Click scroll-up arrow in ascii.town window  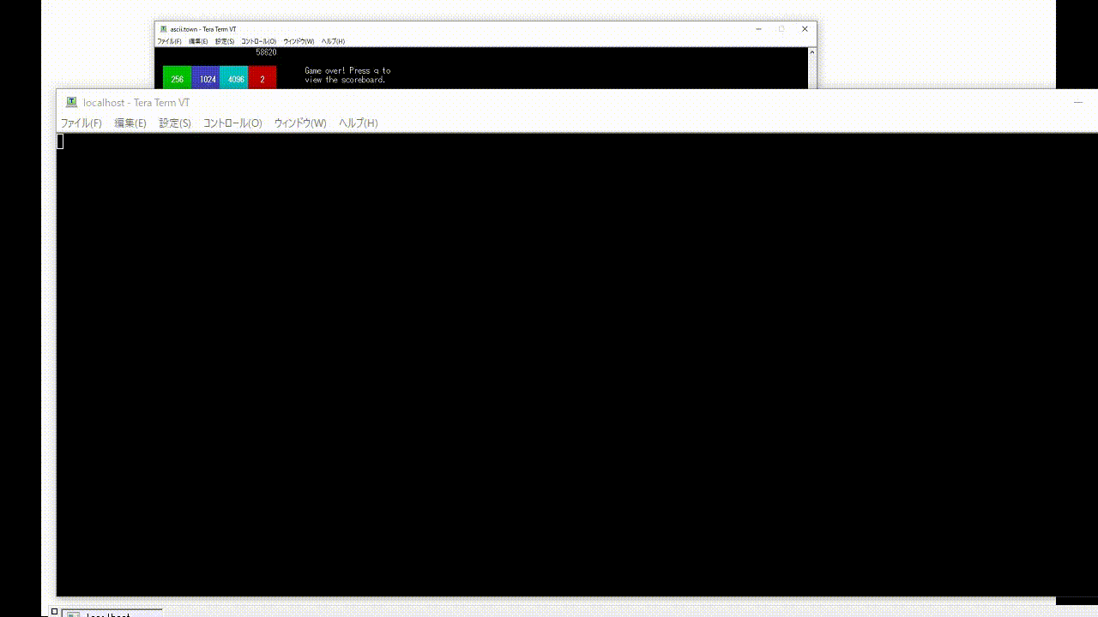coord(811,52)
